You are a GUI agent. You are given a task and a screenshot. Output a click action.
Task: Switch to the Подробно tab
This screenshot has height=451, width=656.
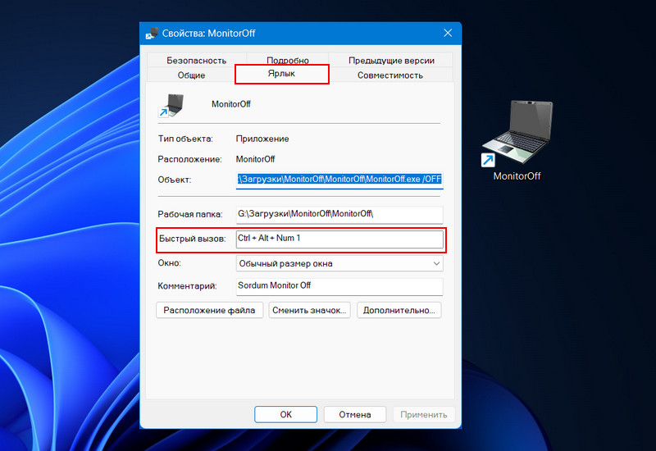(288, 60)
